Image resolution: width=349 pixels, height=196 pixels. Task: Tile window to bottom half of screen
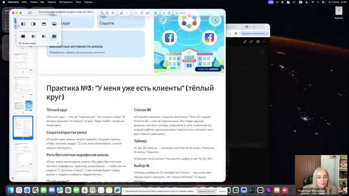[54, 24]
